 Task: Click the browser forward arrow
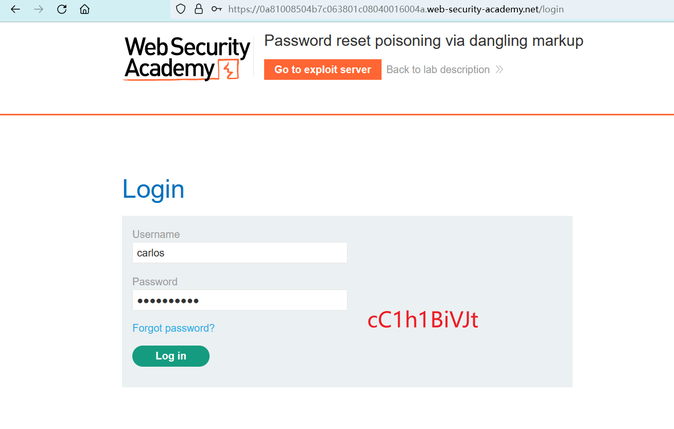coord(39,9)
